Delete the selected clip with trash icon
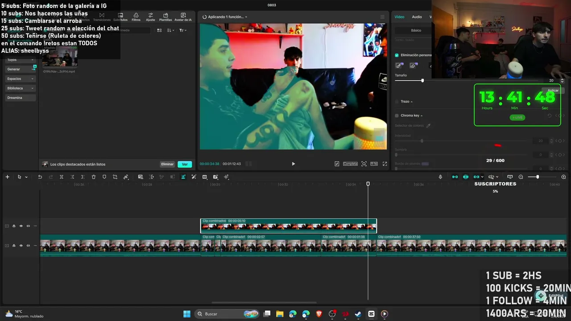This screenshot has height=321, width=571. click(x=94, y=177)
